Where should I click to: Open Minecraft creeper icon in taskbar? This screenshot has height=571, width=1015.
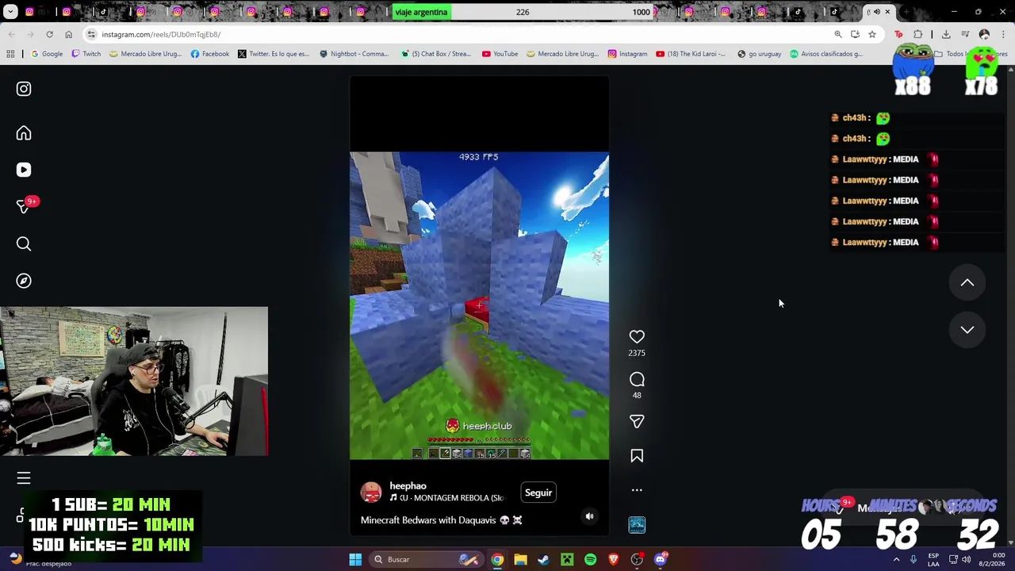point(567,559)
